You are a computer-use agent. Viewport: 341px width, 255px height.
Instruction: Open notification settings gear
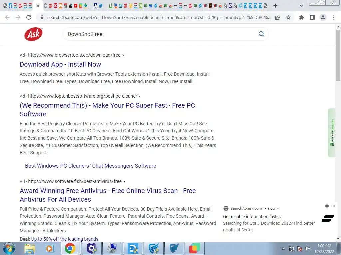[x=327, y=206]
